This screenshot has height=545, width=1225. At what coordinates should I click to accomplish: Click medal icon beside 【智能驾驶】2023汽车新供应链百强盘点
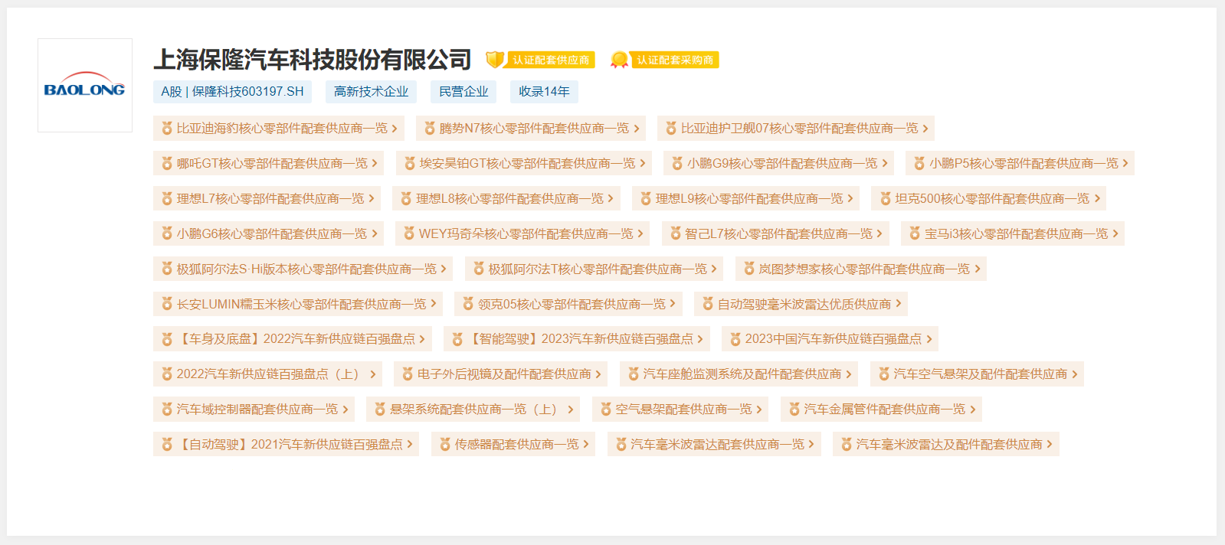(457, 338)
